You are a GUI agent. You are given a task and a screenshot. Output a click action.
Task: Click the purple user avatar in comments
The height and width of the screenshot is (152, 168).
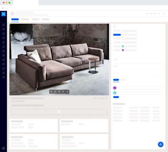tap(115, 88)
